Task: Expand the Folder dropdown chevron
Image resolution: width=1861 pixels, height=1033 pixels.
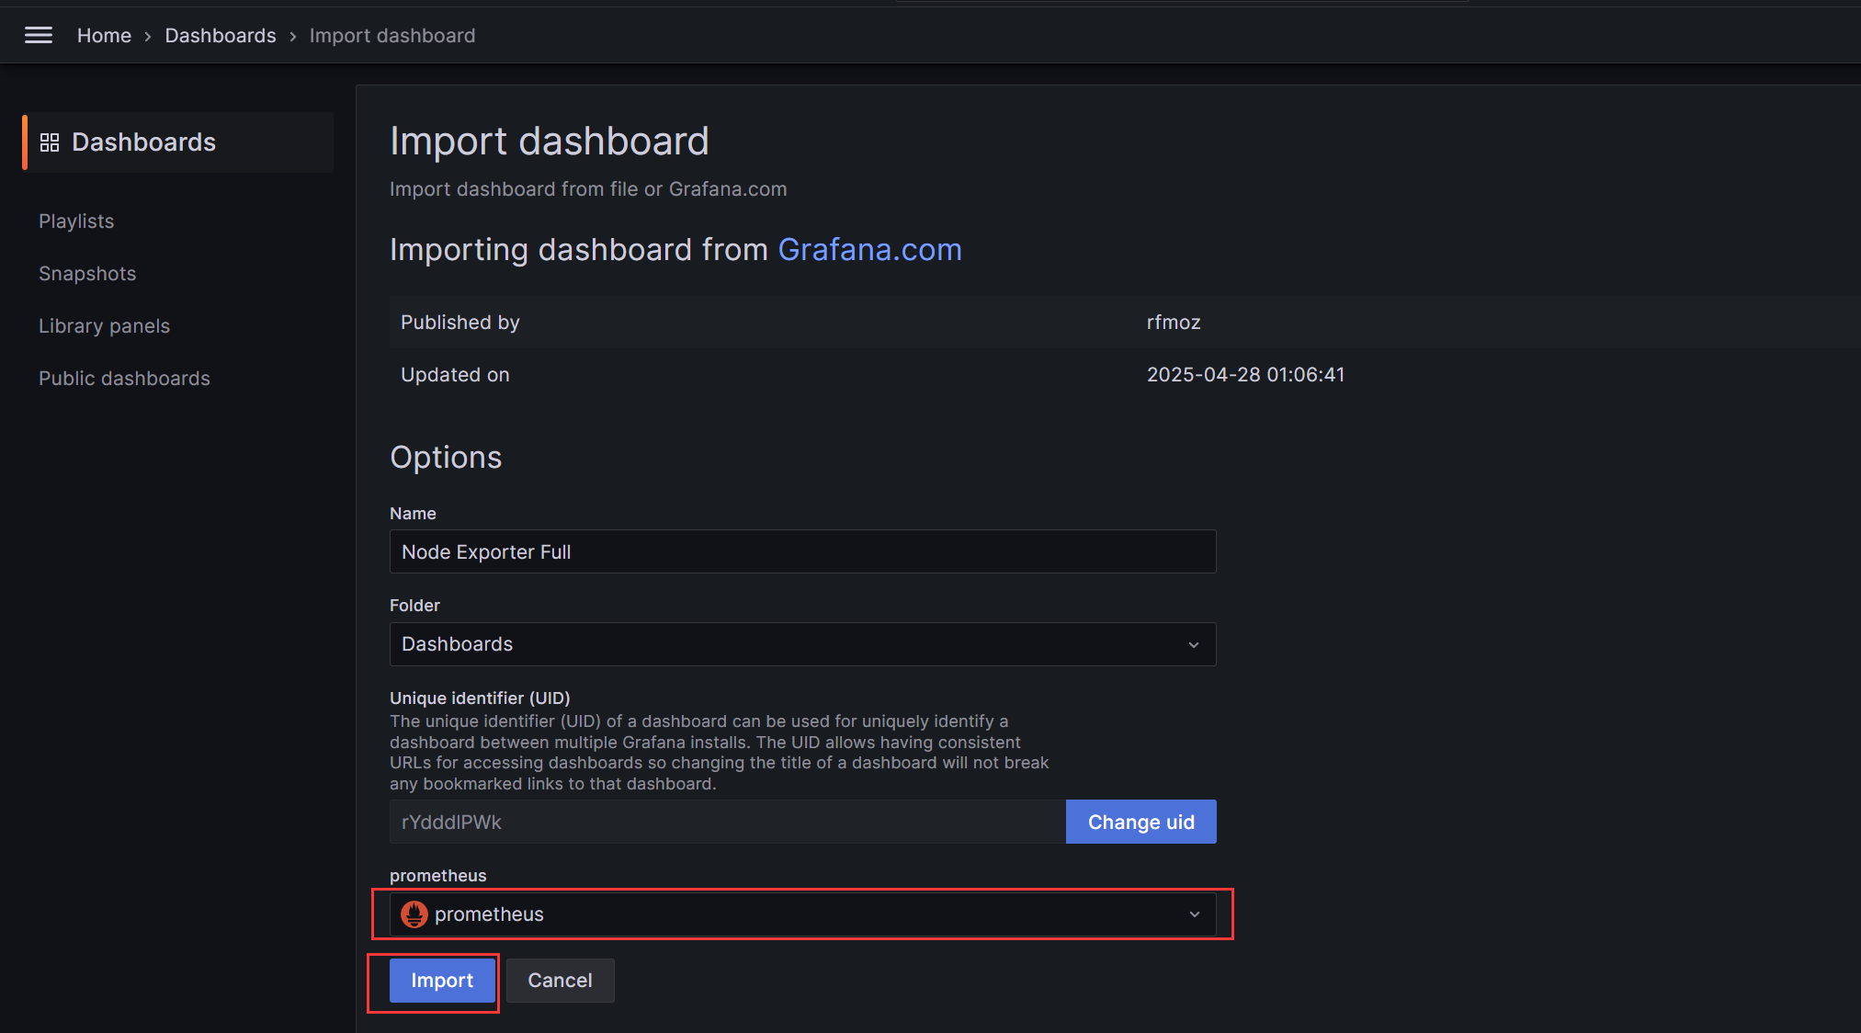Action: coord(1193,644)
